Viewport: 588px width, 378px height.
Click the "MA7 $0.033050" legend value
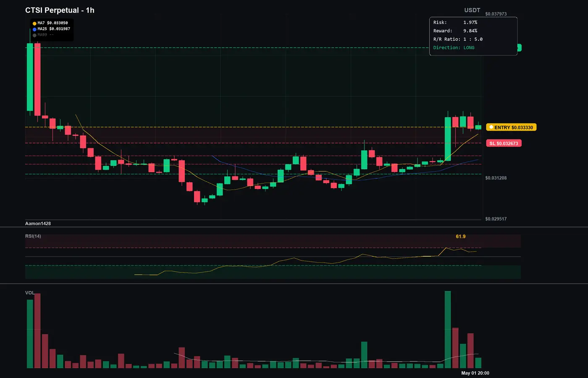[52, 23]
